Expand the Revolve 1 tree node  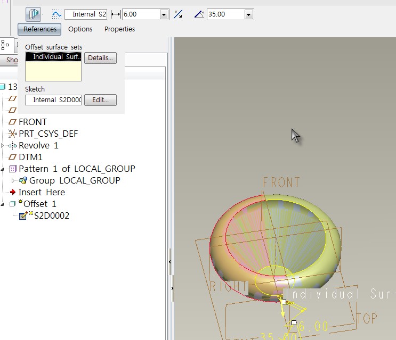(2, 145)
